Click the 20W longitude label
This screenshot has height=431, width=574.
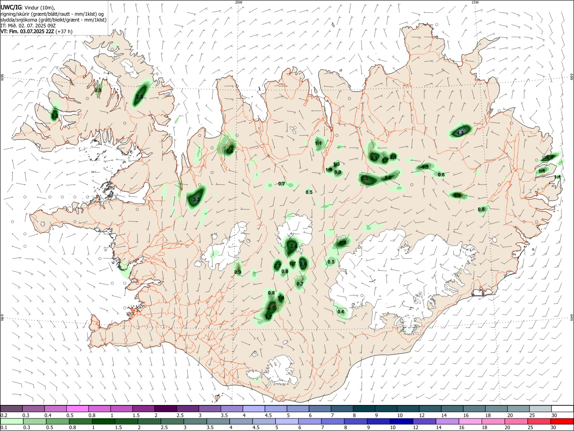point(239,2)
